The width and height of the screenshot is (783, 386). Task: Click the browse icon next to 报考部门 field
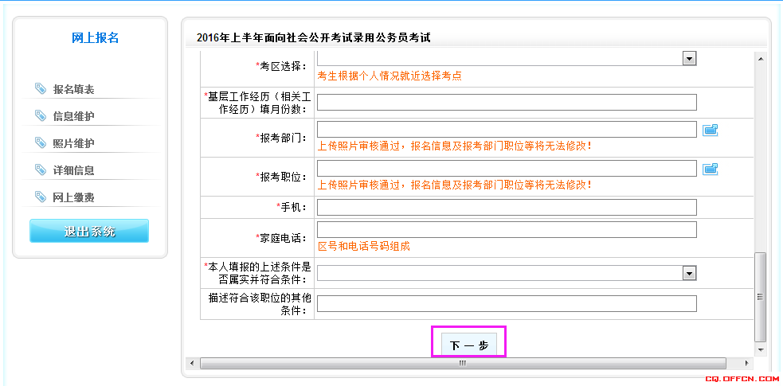711,130
